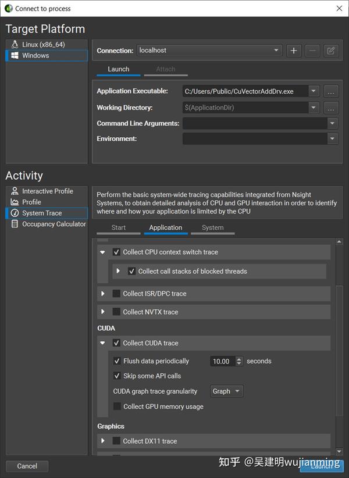Click the edit connection pencil icon

coord(330,51)
